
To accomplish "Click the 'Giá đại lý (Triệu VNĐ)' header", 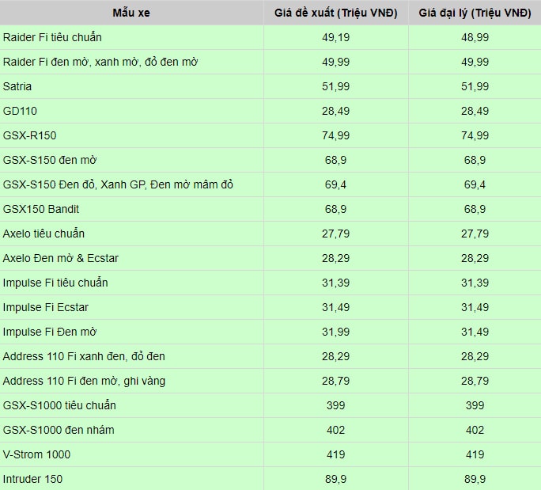I will (x=475, y=13).
